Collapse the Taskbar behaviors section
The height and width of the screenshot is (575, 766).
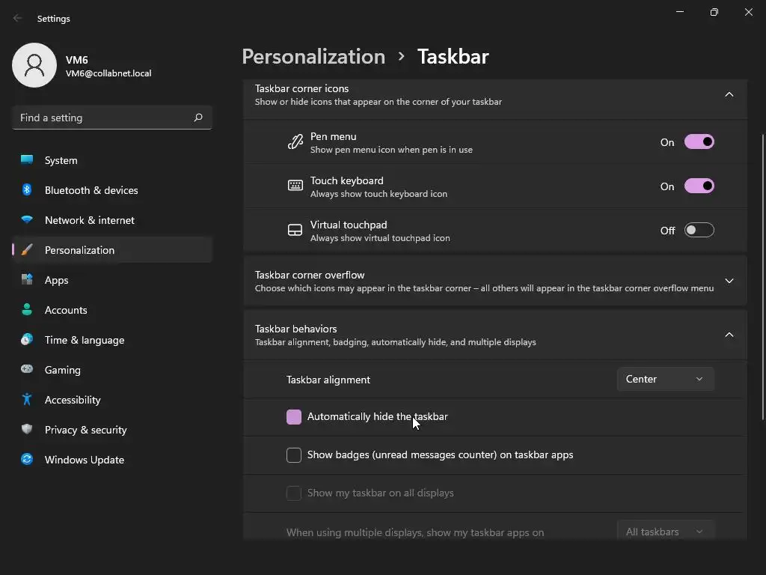coord(729,335)
